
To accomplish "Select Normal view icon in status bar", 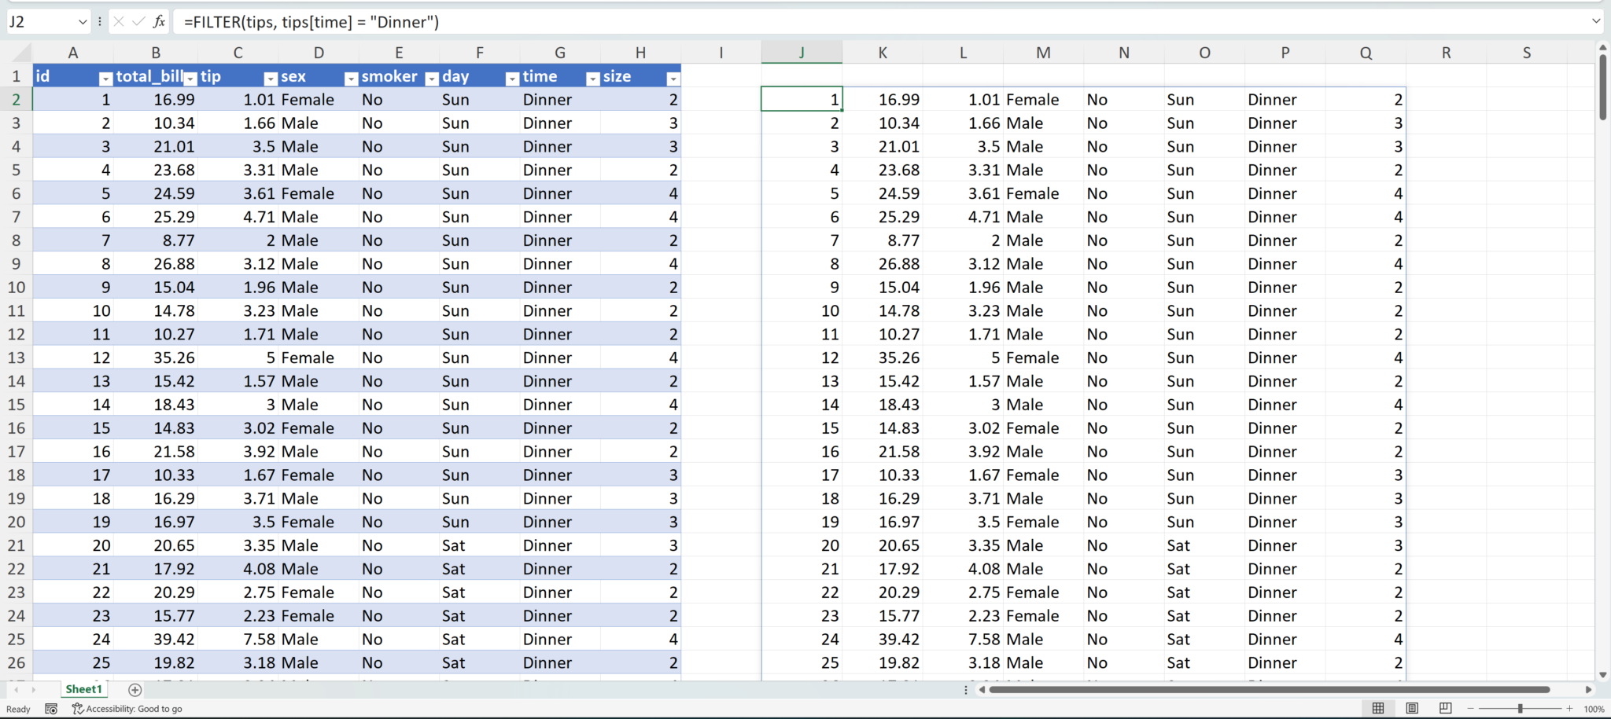I will click(1378, 709).
